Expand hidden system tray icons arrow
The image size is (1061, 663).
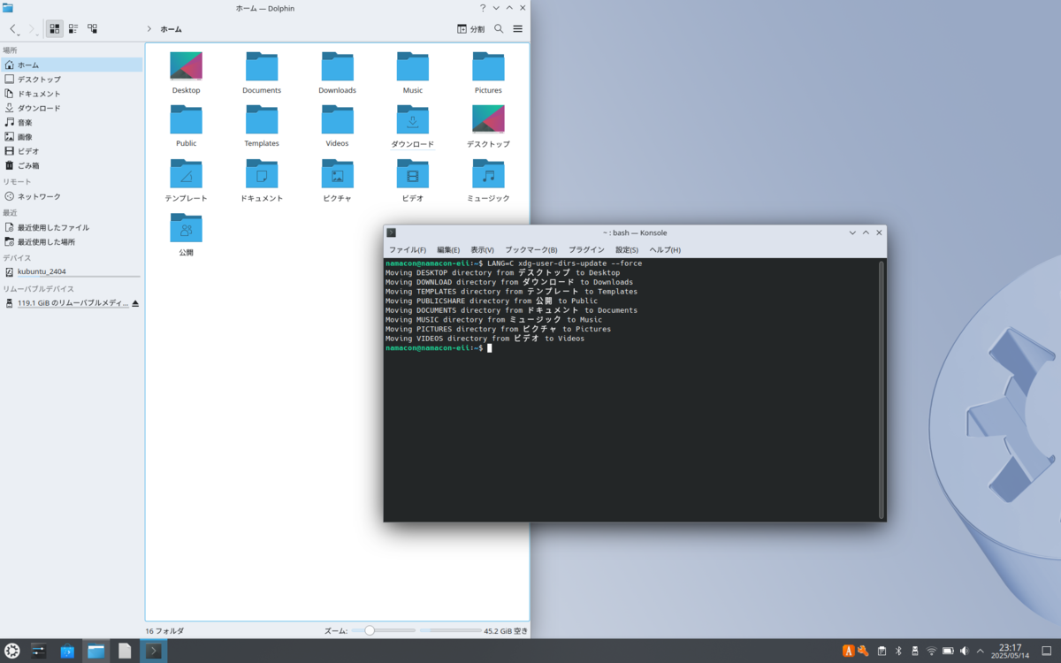(x=980, y=652)
